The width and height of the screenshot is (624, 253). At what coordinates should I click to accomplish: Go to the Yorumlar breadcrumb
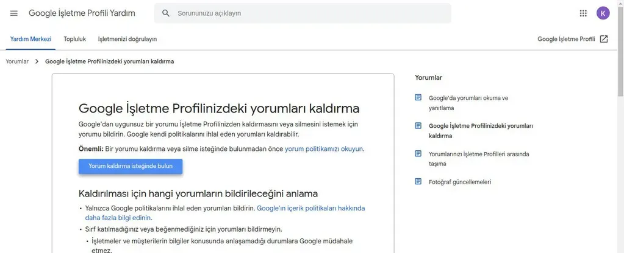point(17,61)
